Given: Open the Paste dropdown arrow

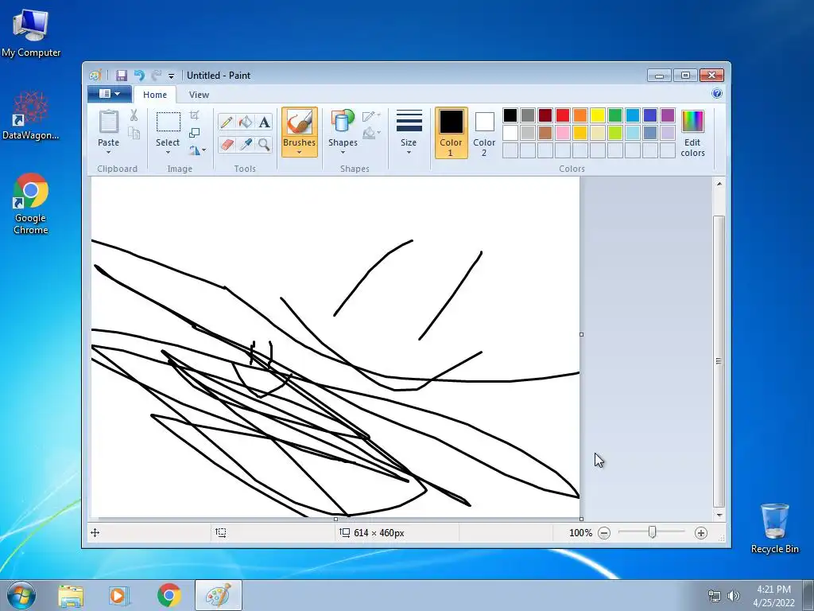Looking at the screenshot, I should point(108,152).
